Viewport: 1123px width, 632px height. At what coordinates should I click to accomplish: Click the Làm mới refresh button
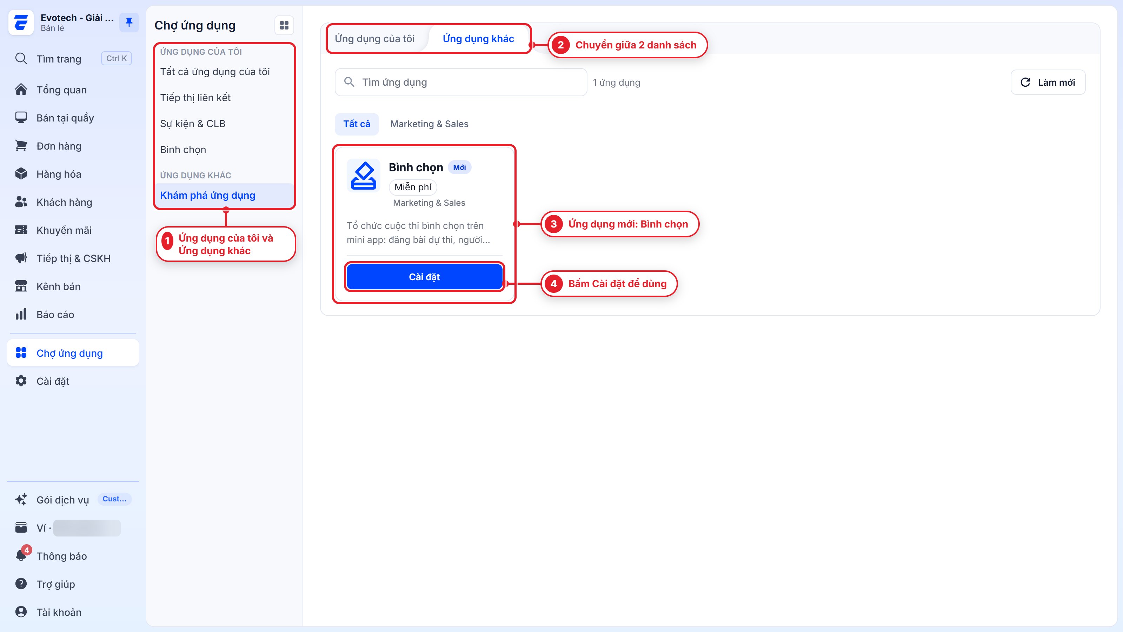[1048, 83]
